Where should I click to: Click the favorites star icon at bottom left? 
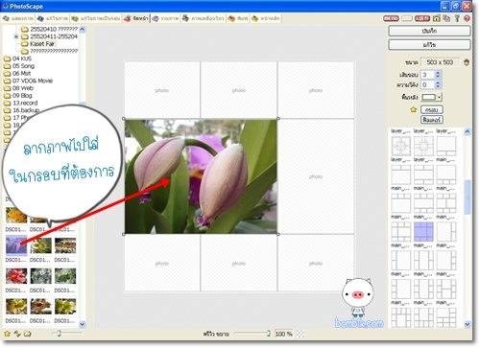pos(7,334)
